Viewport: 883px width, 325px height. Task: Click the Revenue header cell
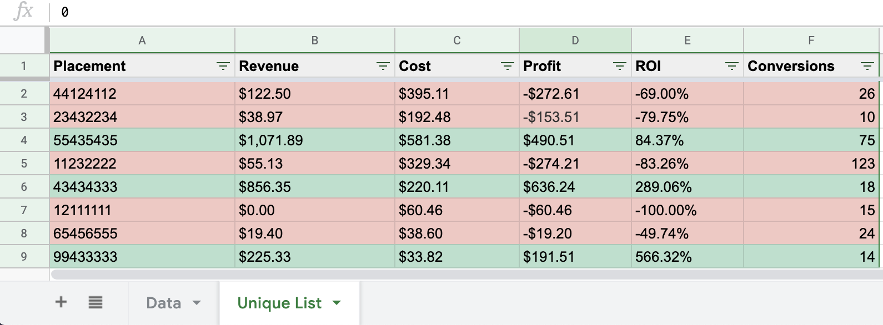point(315,66)
